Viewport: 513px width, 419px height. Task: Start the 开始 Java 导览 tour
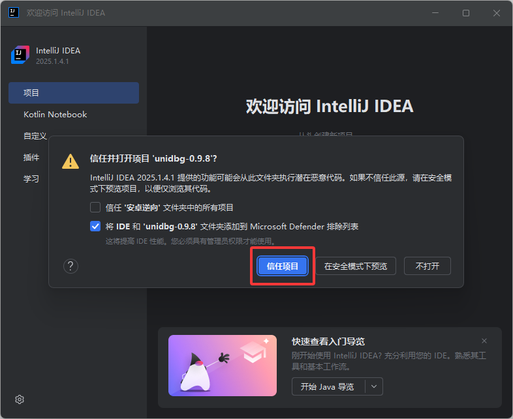(x=328, y=386)
